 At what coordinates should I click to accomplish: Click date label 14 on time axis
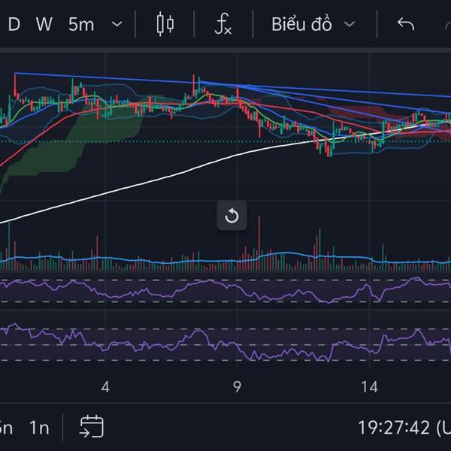click(370, 387)
